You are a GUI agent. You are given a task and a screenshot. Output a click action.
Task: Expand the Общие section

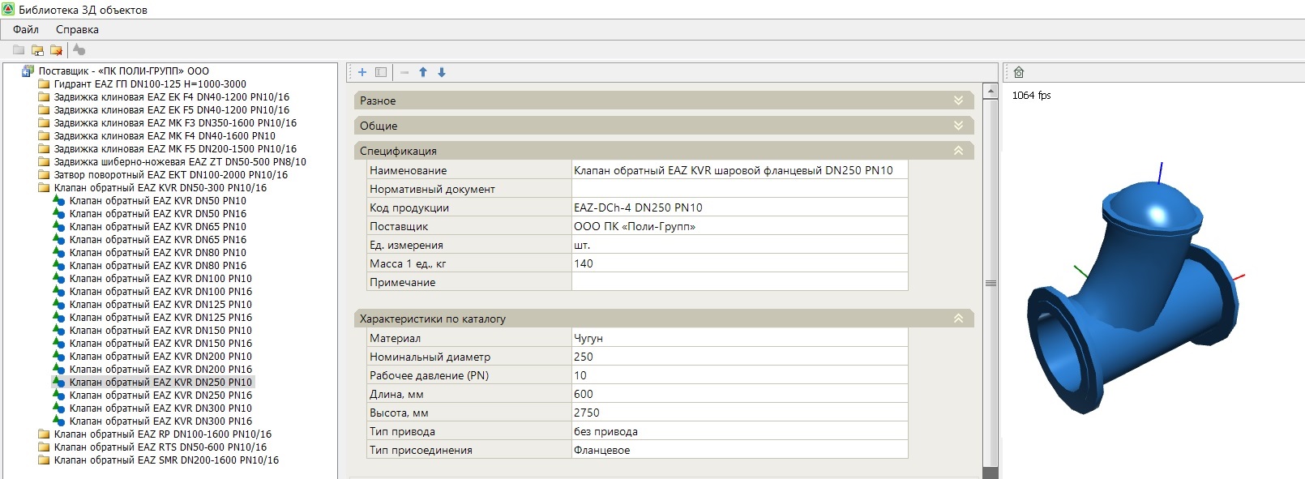(958, 126)
